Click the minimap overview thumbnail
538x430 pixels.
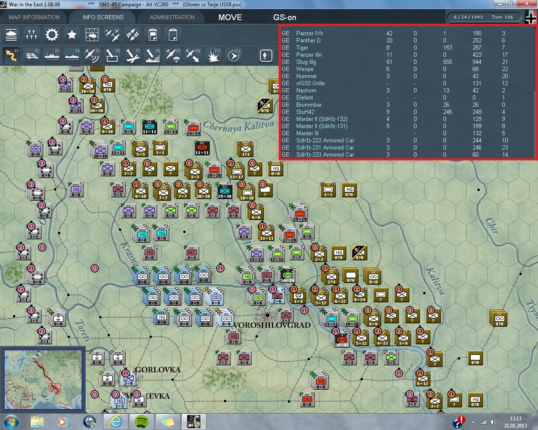[43, 380]
